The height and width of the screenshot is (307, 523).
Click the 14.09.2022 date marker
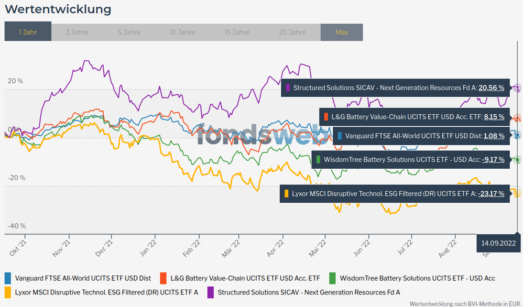(499, 243)
